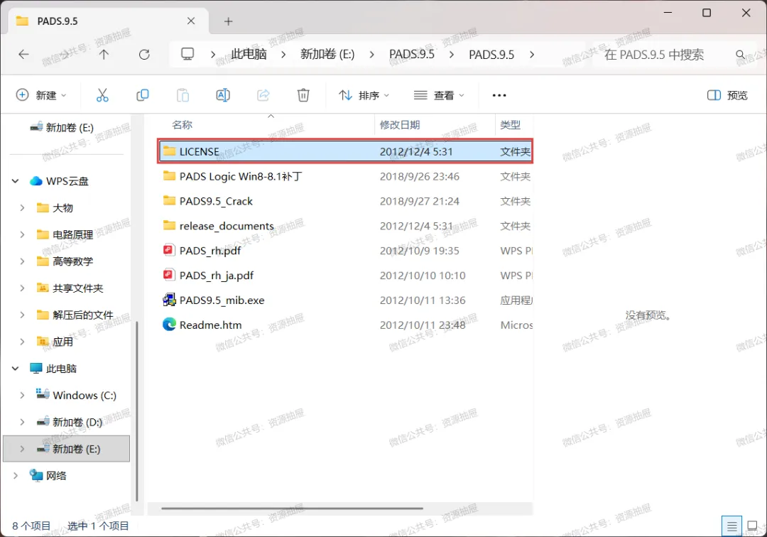Switch to large thumbnails view icon
This screenshot has width=767, height=537.
[x=752, y=526]
